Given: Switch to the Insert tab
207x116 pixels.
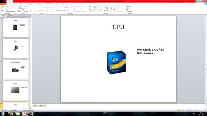Looking at the screenshot, I should [x=16, y=4].
